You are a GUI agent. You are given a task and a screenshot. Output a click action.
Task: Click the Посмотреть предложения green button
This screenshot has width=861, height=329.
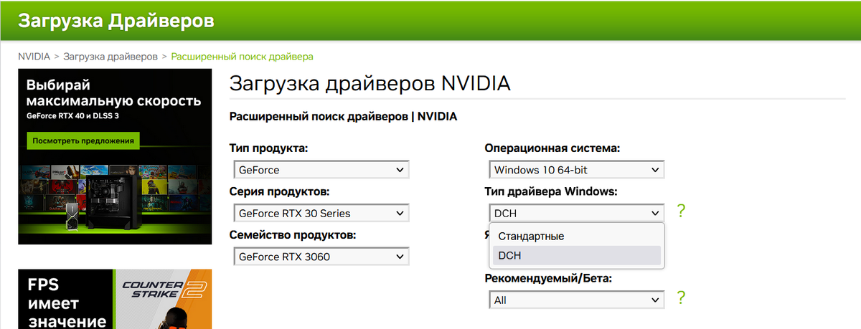(83, 140)
